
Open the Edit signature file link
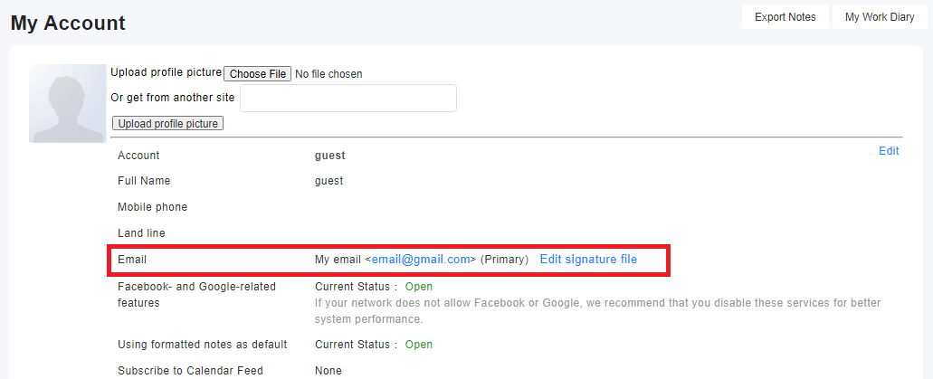588,260
